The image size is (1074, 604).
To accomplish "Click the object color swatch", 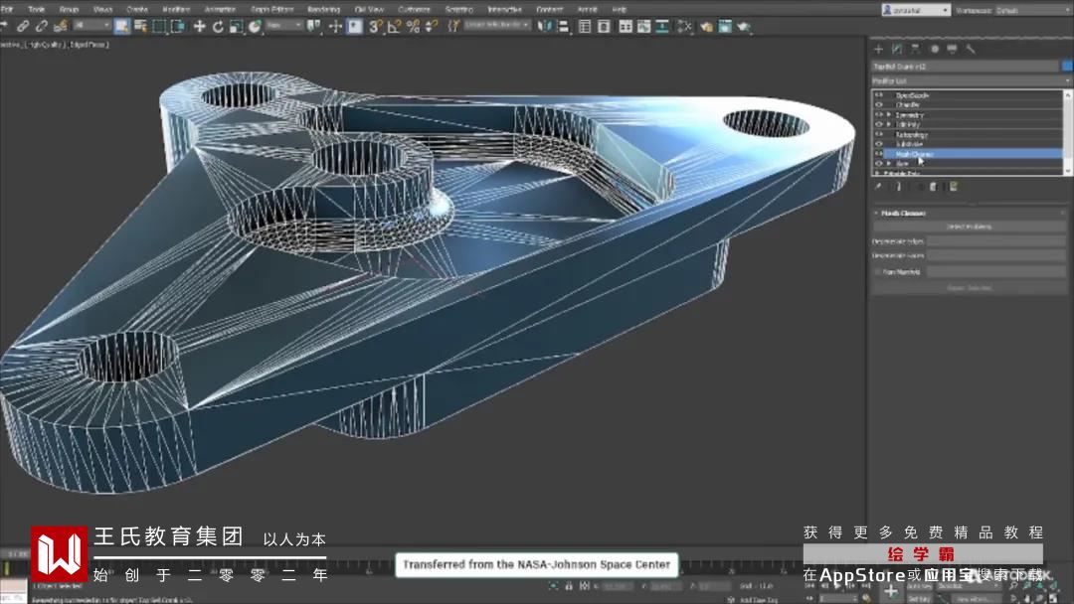I will [1066, 66].
